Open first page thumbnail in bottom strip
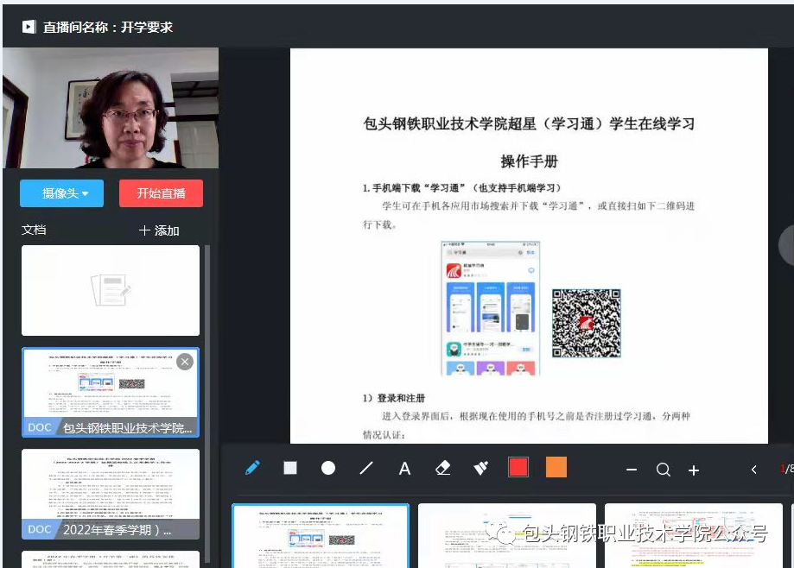This screenshot has height=568, width=794. [x=321, y=536]
